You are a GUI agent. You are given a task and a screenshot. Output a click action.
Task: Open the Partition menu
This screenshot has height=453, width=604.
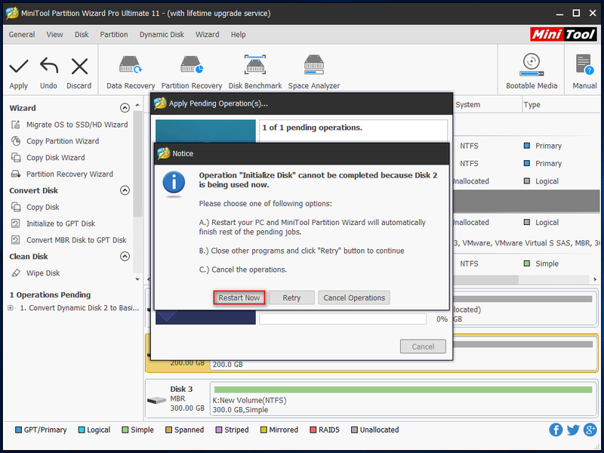tap(114, 35)
